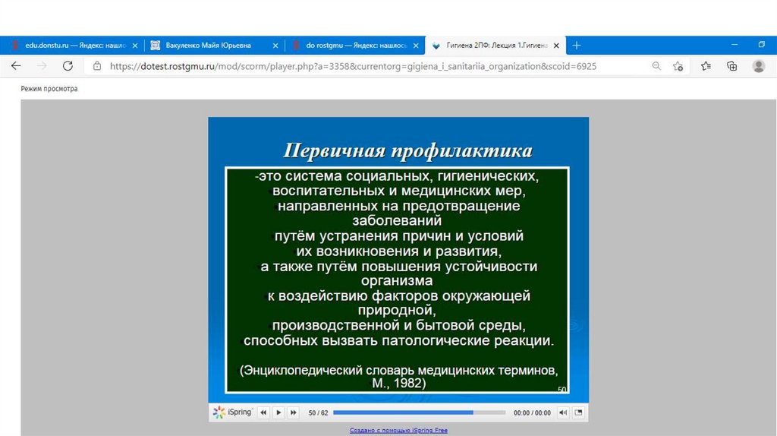Open the zoom magnifier in address bar
The height and width of the screenshot is (436, 777).
656,66
